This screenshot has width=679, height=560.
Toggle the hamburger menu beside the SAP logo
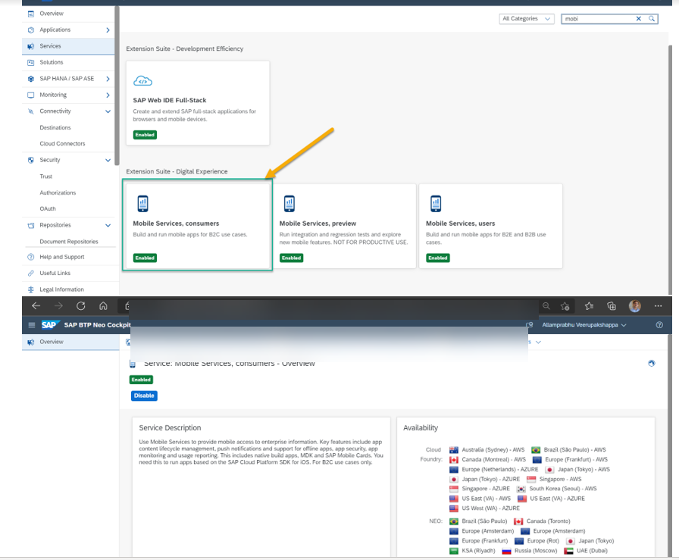[32, 325]
